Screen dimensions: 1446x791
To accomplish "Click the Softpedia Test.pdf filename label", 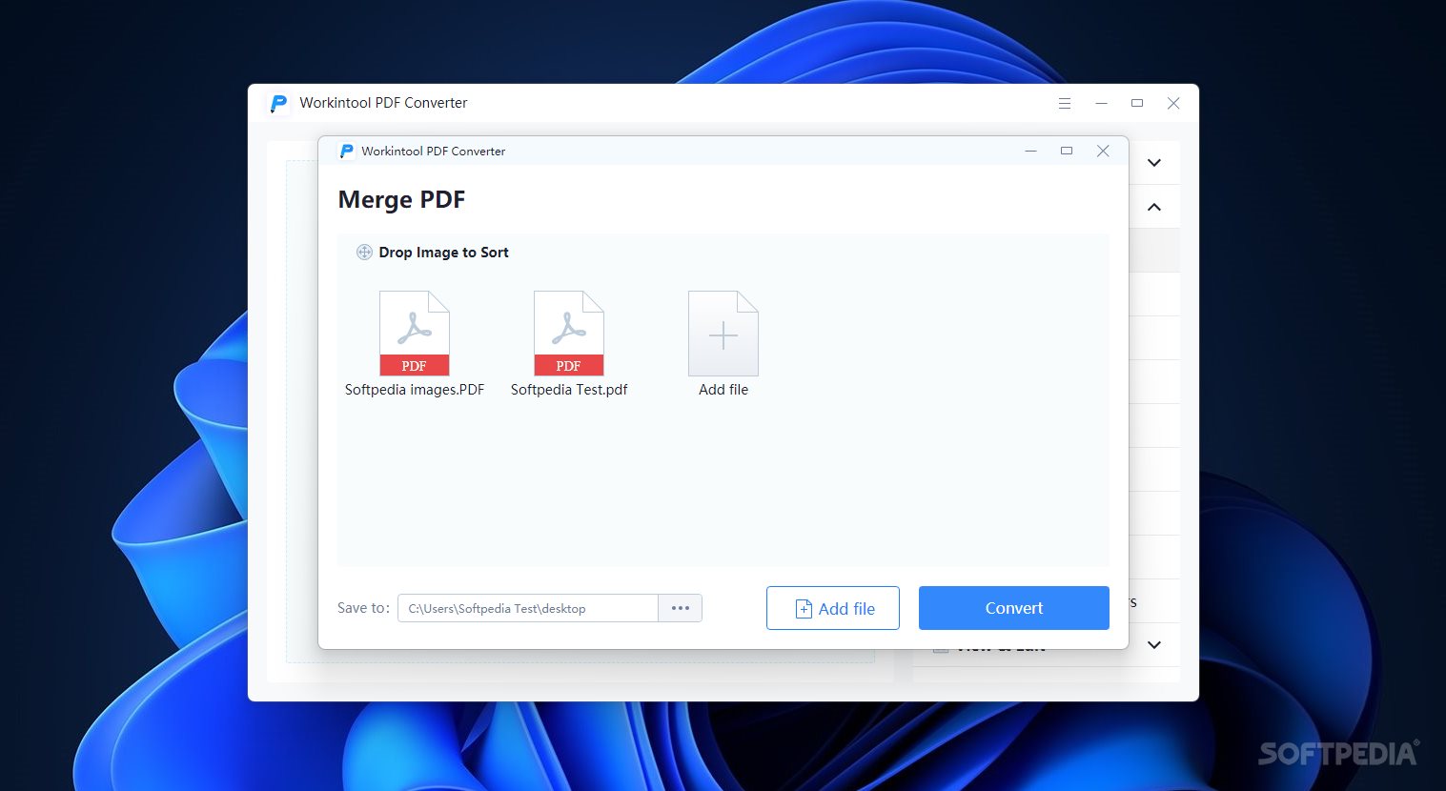I will tap(569, 390).
